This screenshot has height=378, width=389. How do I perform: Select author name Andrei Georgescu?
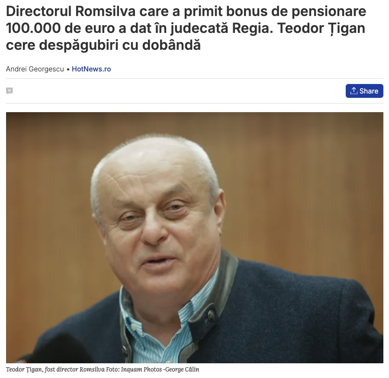click(35, 69)
